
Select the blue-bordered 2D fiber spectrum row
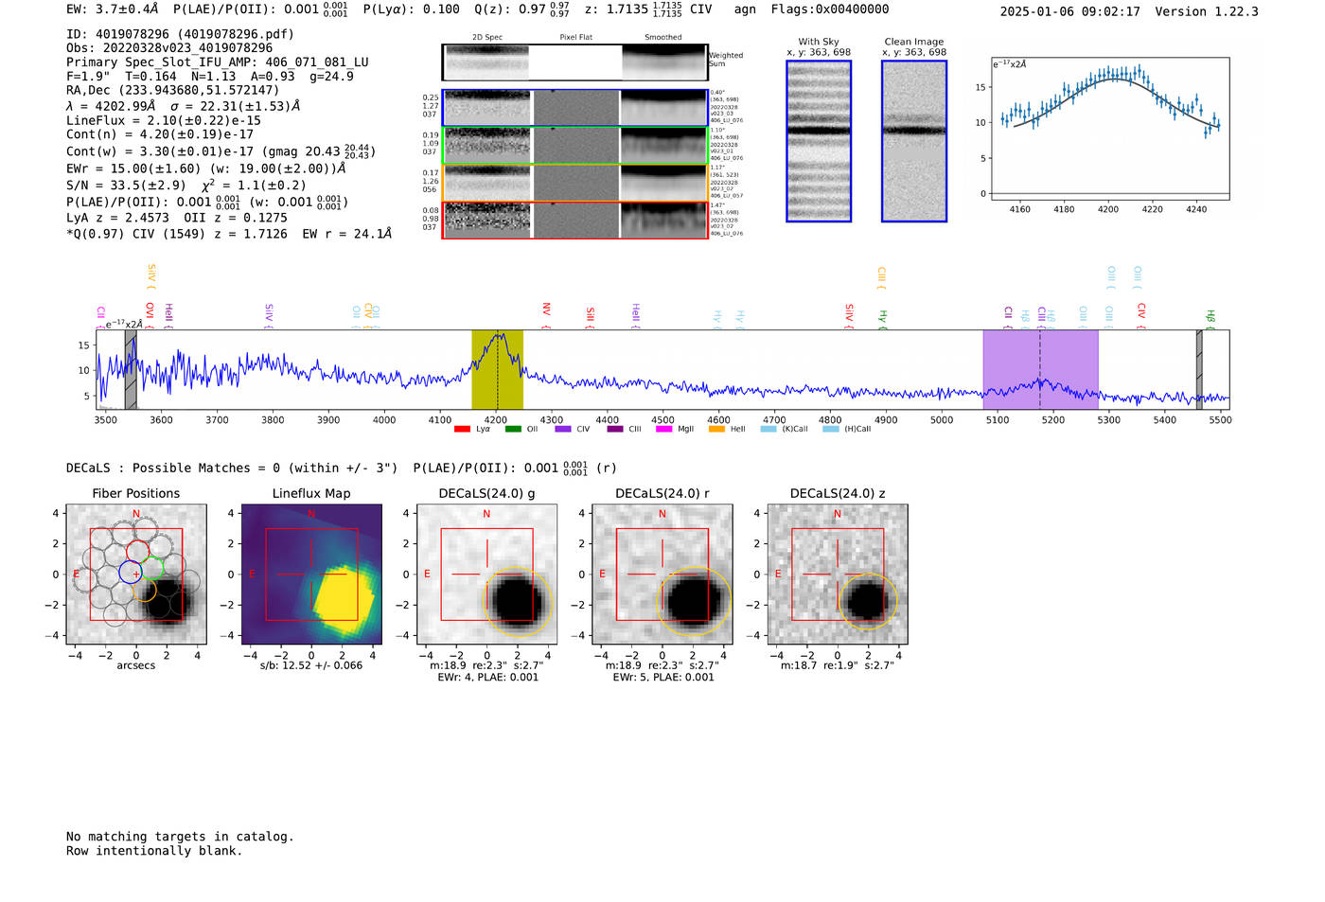point(574,108)
